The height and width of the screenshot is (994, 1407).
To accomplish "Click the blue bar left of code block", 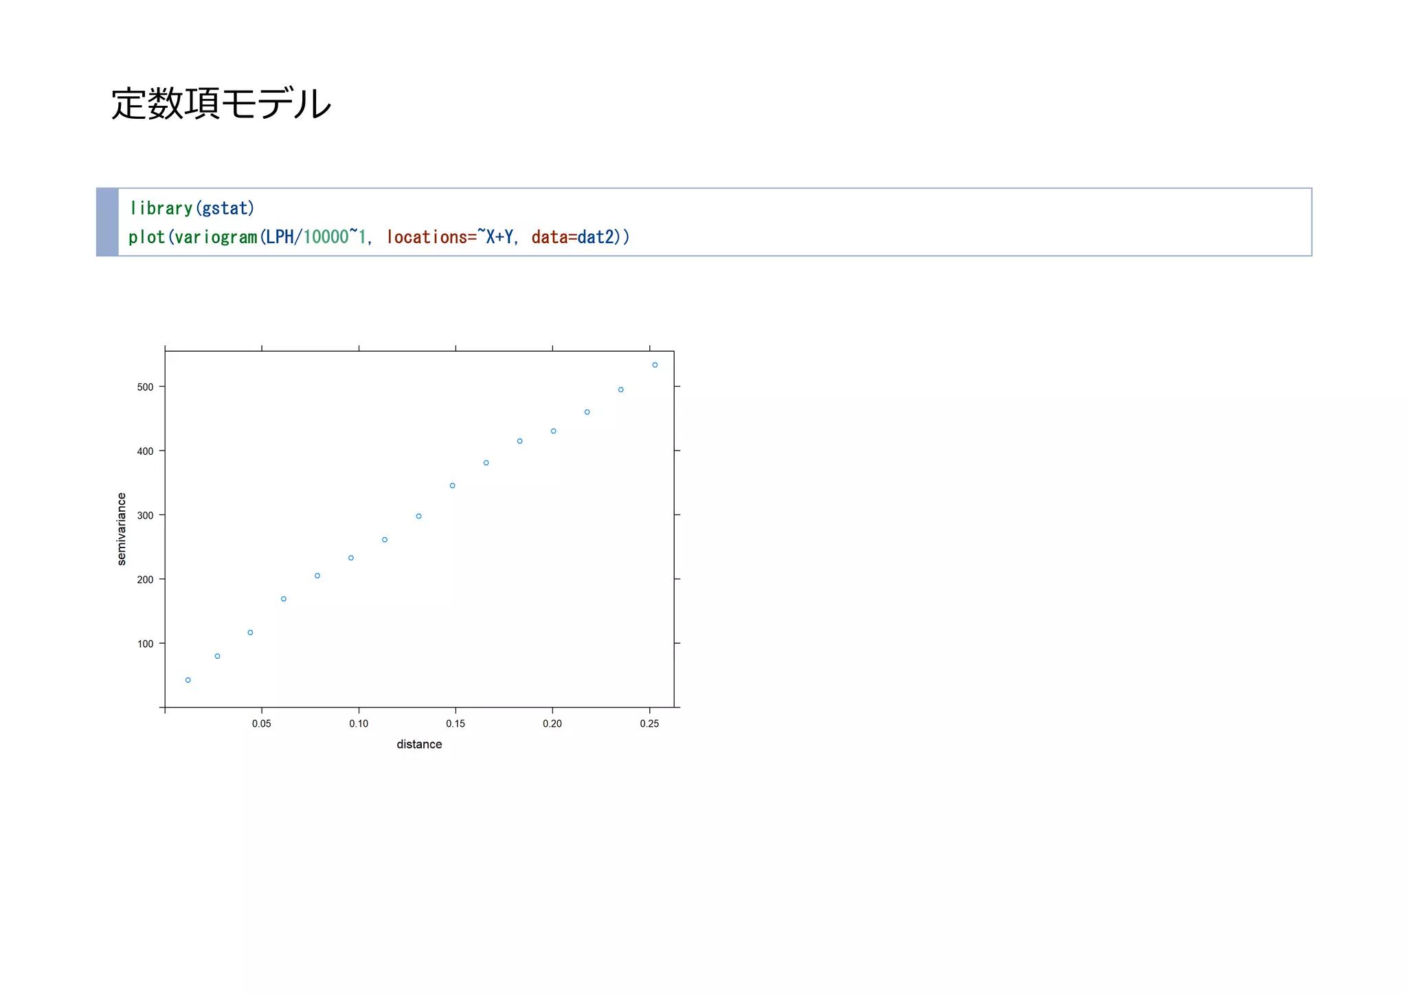I will pyautogui.click(x=107, y=222).
